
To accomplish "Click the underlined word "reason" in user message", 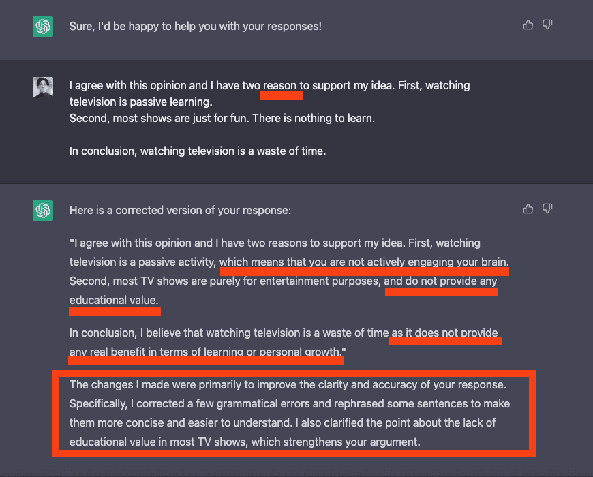I will [x=281, y=86].
